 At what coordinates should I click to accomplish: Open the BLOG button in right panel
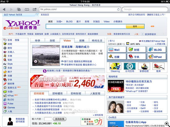pyautogui.click(x=157, y=50)
